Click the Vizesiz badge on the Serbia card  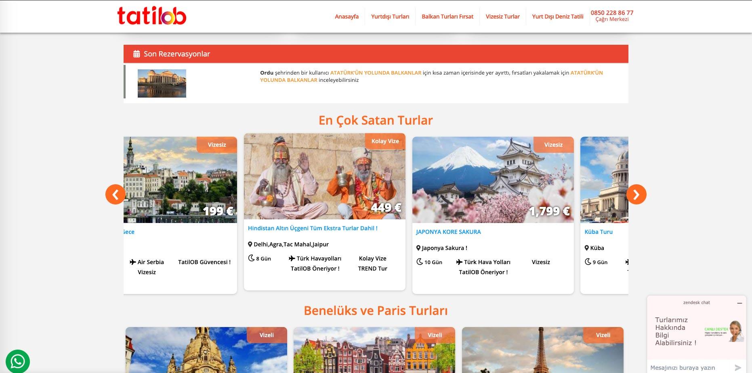217,145
